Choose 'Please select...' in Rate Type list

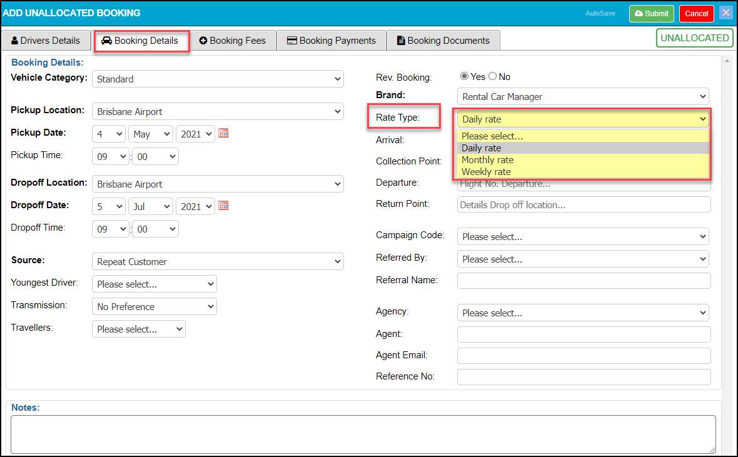point(583,136)
